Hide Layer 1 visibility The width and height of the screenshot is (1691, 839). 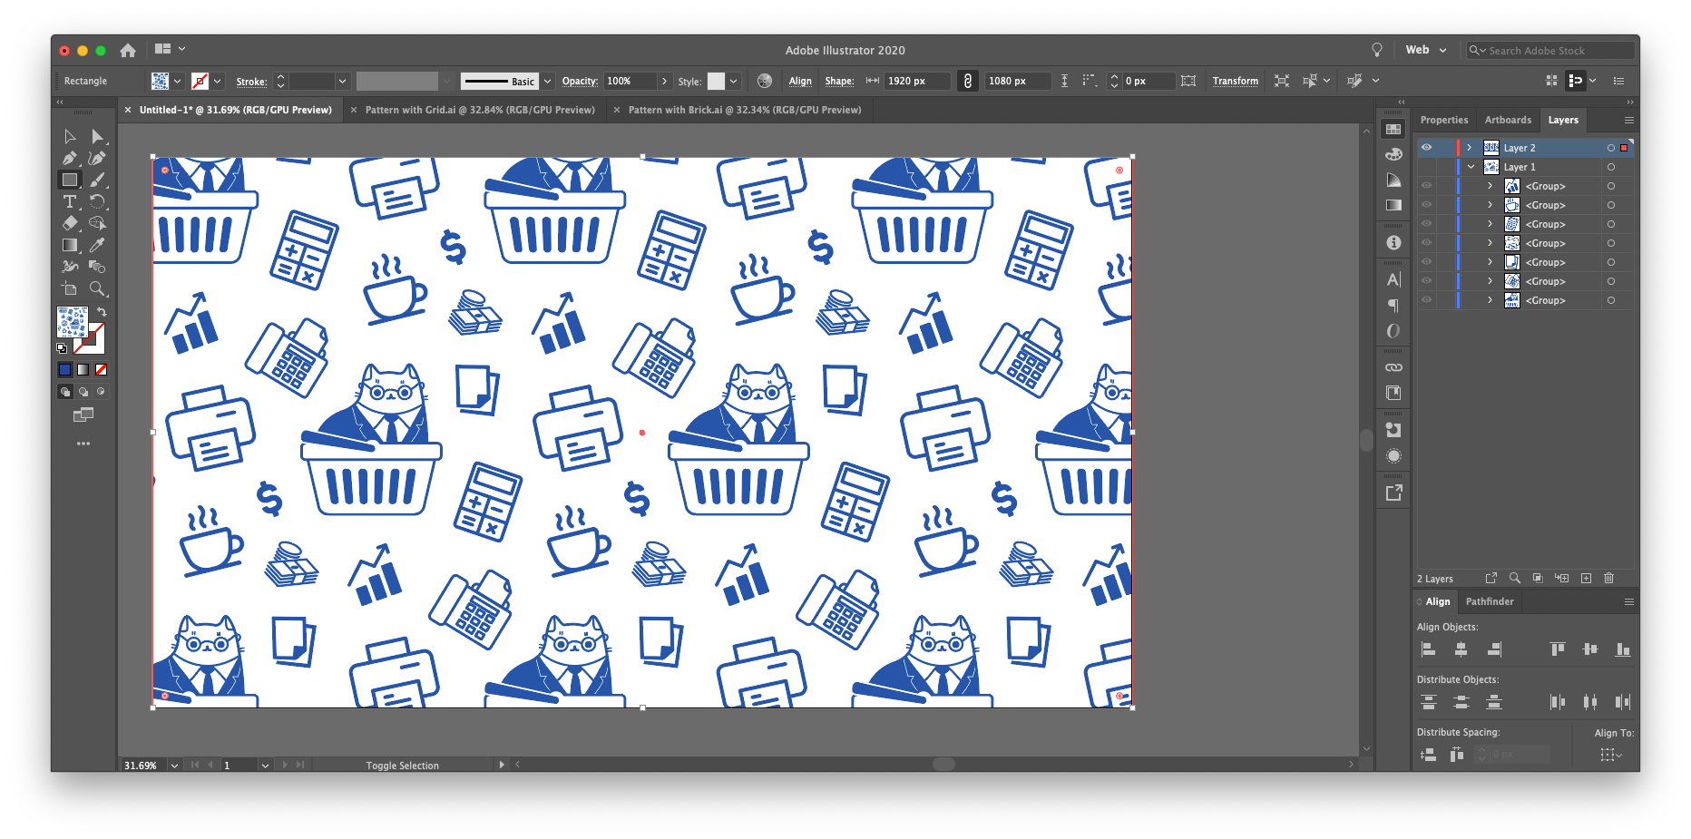coord(1426,166)
